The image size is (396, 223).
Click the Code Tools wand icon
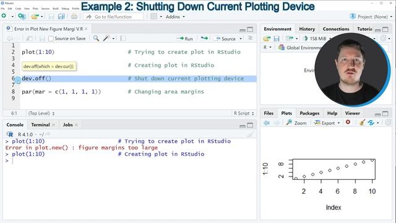[106, 38]
